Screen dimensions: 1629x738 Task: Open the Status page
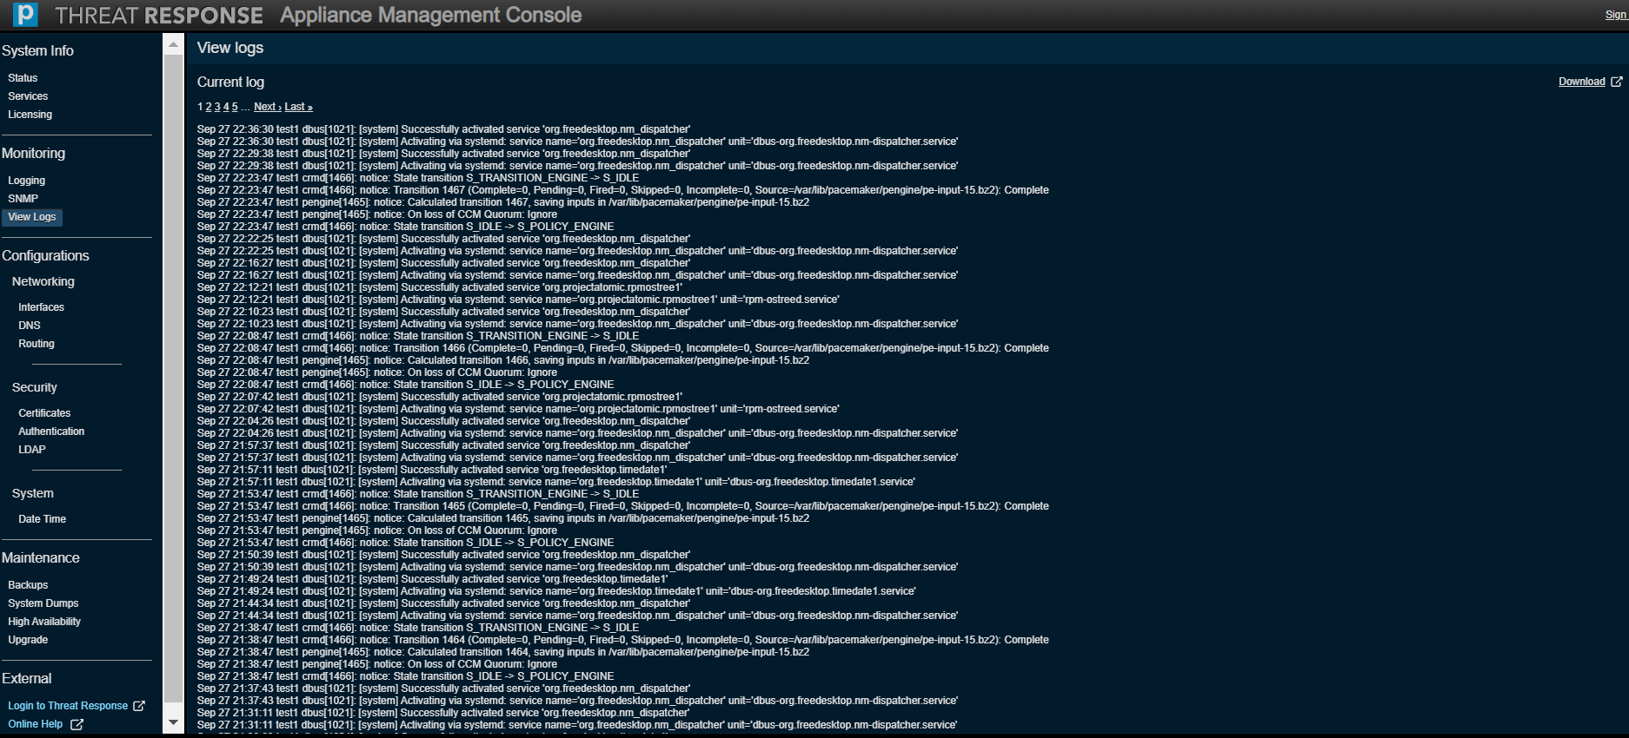tap(23, 78)
